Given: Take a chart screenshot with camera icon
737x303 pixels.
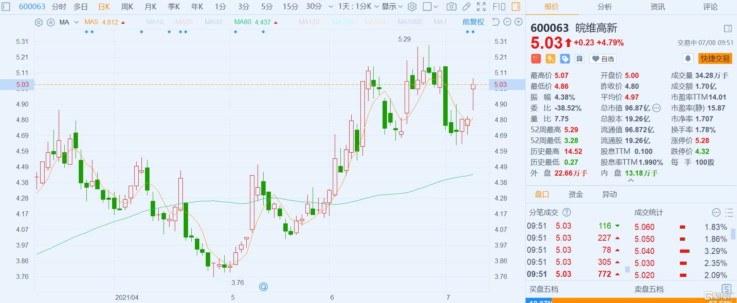Looking at the screenshot, I should pos(451,6).
